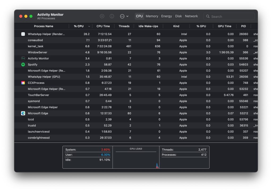Sort by Threads column header

124,26
